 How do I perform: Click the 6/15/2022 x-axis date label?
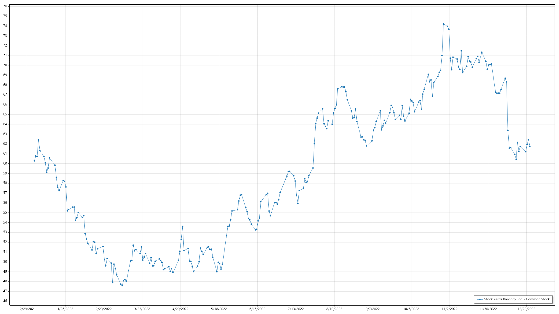point(257,309)
